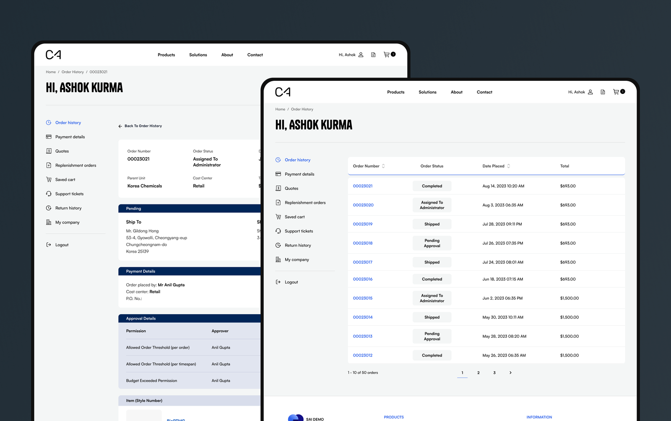671x421 pixels.
Task: Open order 00023015 link
Action: (x=363, y=298)
